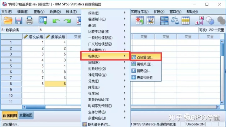226x127 pixels.
Task: Click the Recall recent dialogs icon
Action: pyautogui.click(x=43, y=20)
